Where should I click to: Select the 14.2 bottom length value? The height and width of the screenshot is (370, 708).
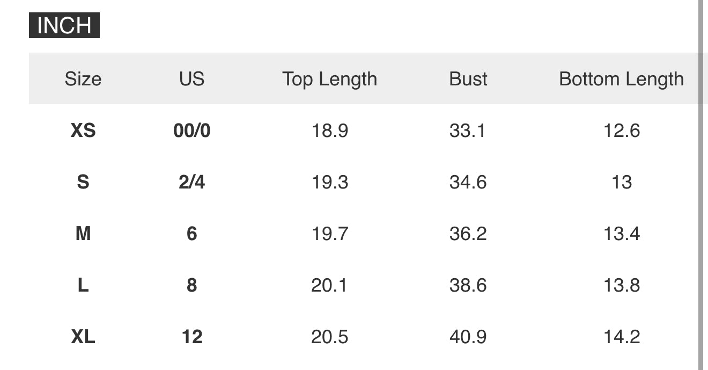point(622,337)
